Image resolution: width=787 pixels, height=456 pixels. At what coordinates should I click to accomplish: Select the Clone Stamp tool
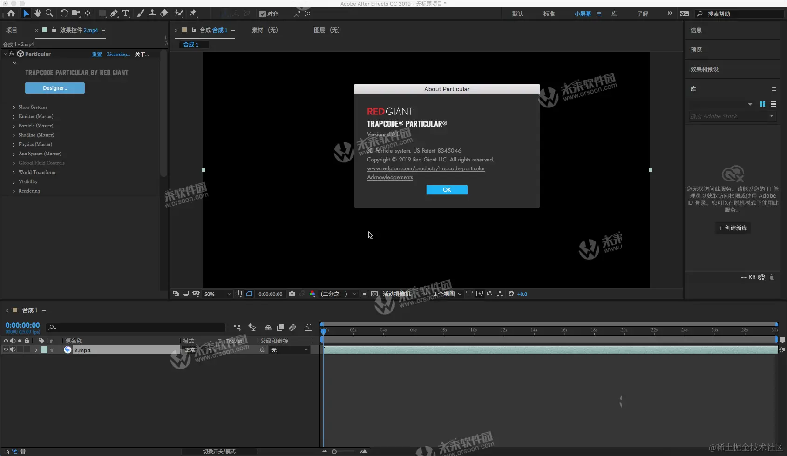152,13
